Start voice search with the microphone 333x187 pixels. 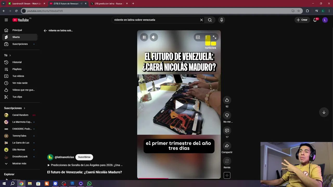(x=222, y=20)
